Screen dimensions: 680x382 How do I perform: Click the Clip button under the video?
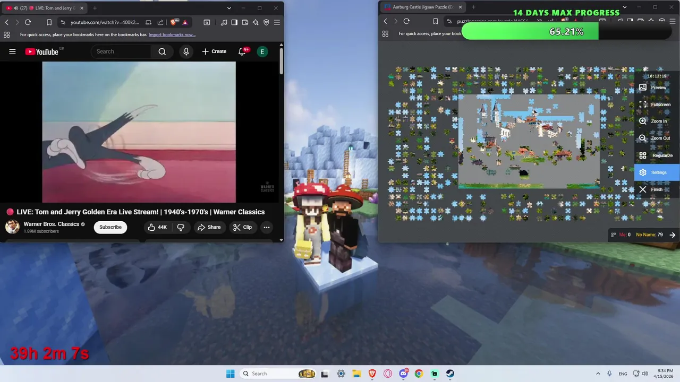pyautogui.click(x=243, y=227)
